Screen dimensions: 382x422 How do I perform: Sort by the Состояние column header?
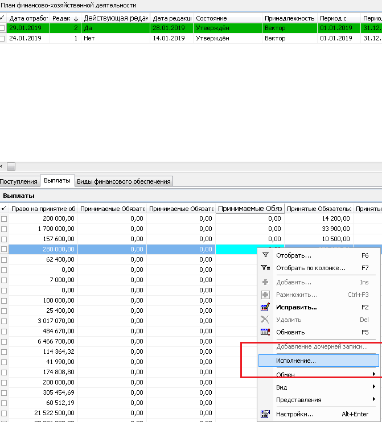[227, 18]
